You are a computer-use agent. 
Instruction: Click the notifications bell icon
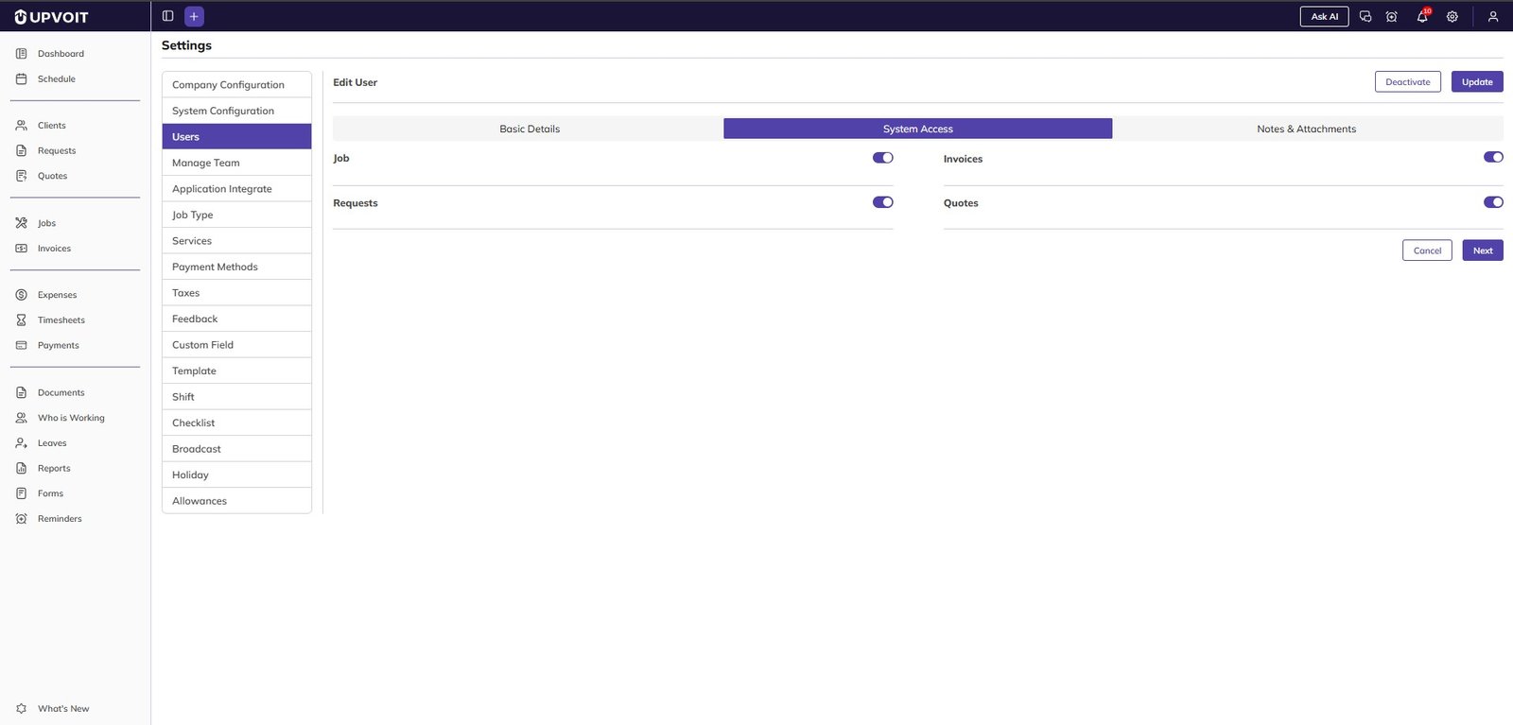[1421, 17]
